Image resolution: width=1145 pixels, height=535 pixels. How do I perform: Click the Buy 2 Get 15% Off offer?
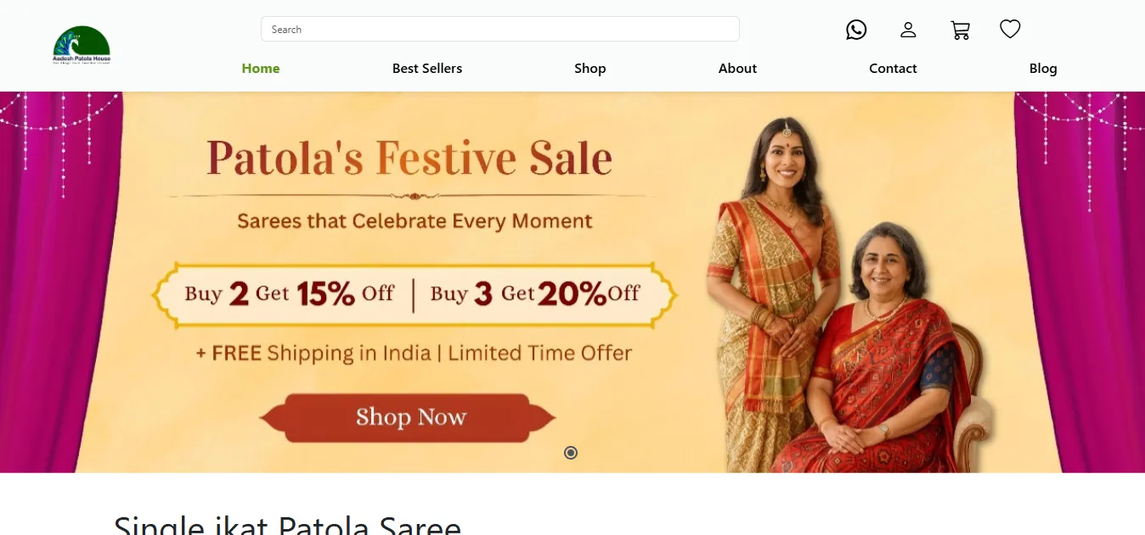(x=290, y=294)
